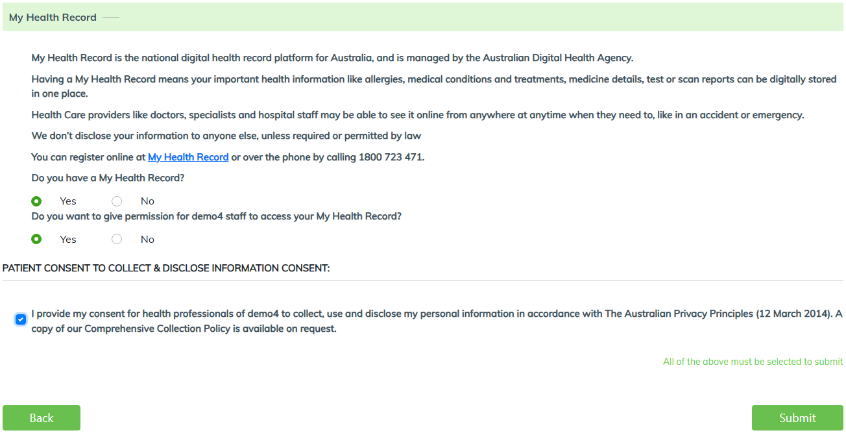Click the My Health Record section header bar

click(x=423, y=18)
